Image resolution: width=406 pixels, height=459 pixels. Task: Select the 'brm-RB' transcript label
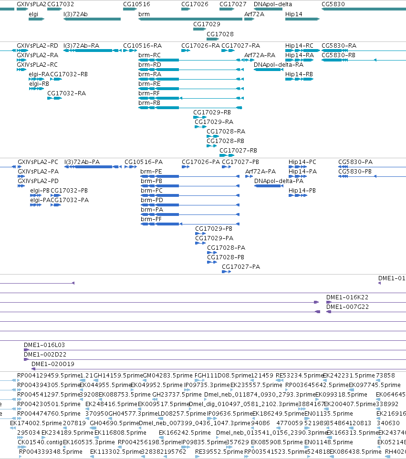[149, 103]
